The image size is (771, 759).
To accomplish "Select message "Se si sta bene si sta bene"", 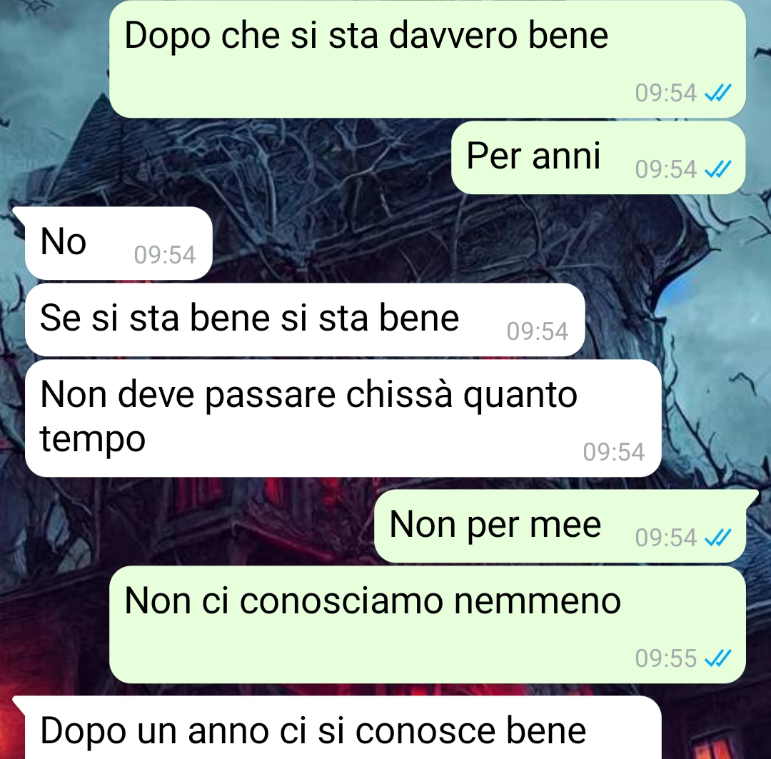I will point(305,320).
